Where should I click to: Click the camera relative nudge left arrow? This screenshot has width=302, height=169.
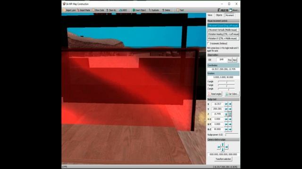pos(219,147)
